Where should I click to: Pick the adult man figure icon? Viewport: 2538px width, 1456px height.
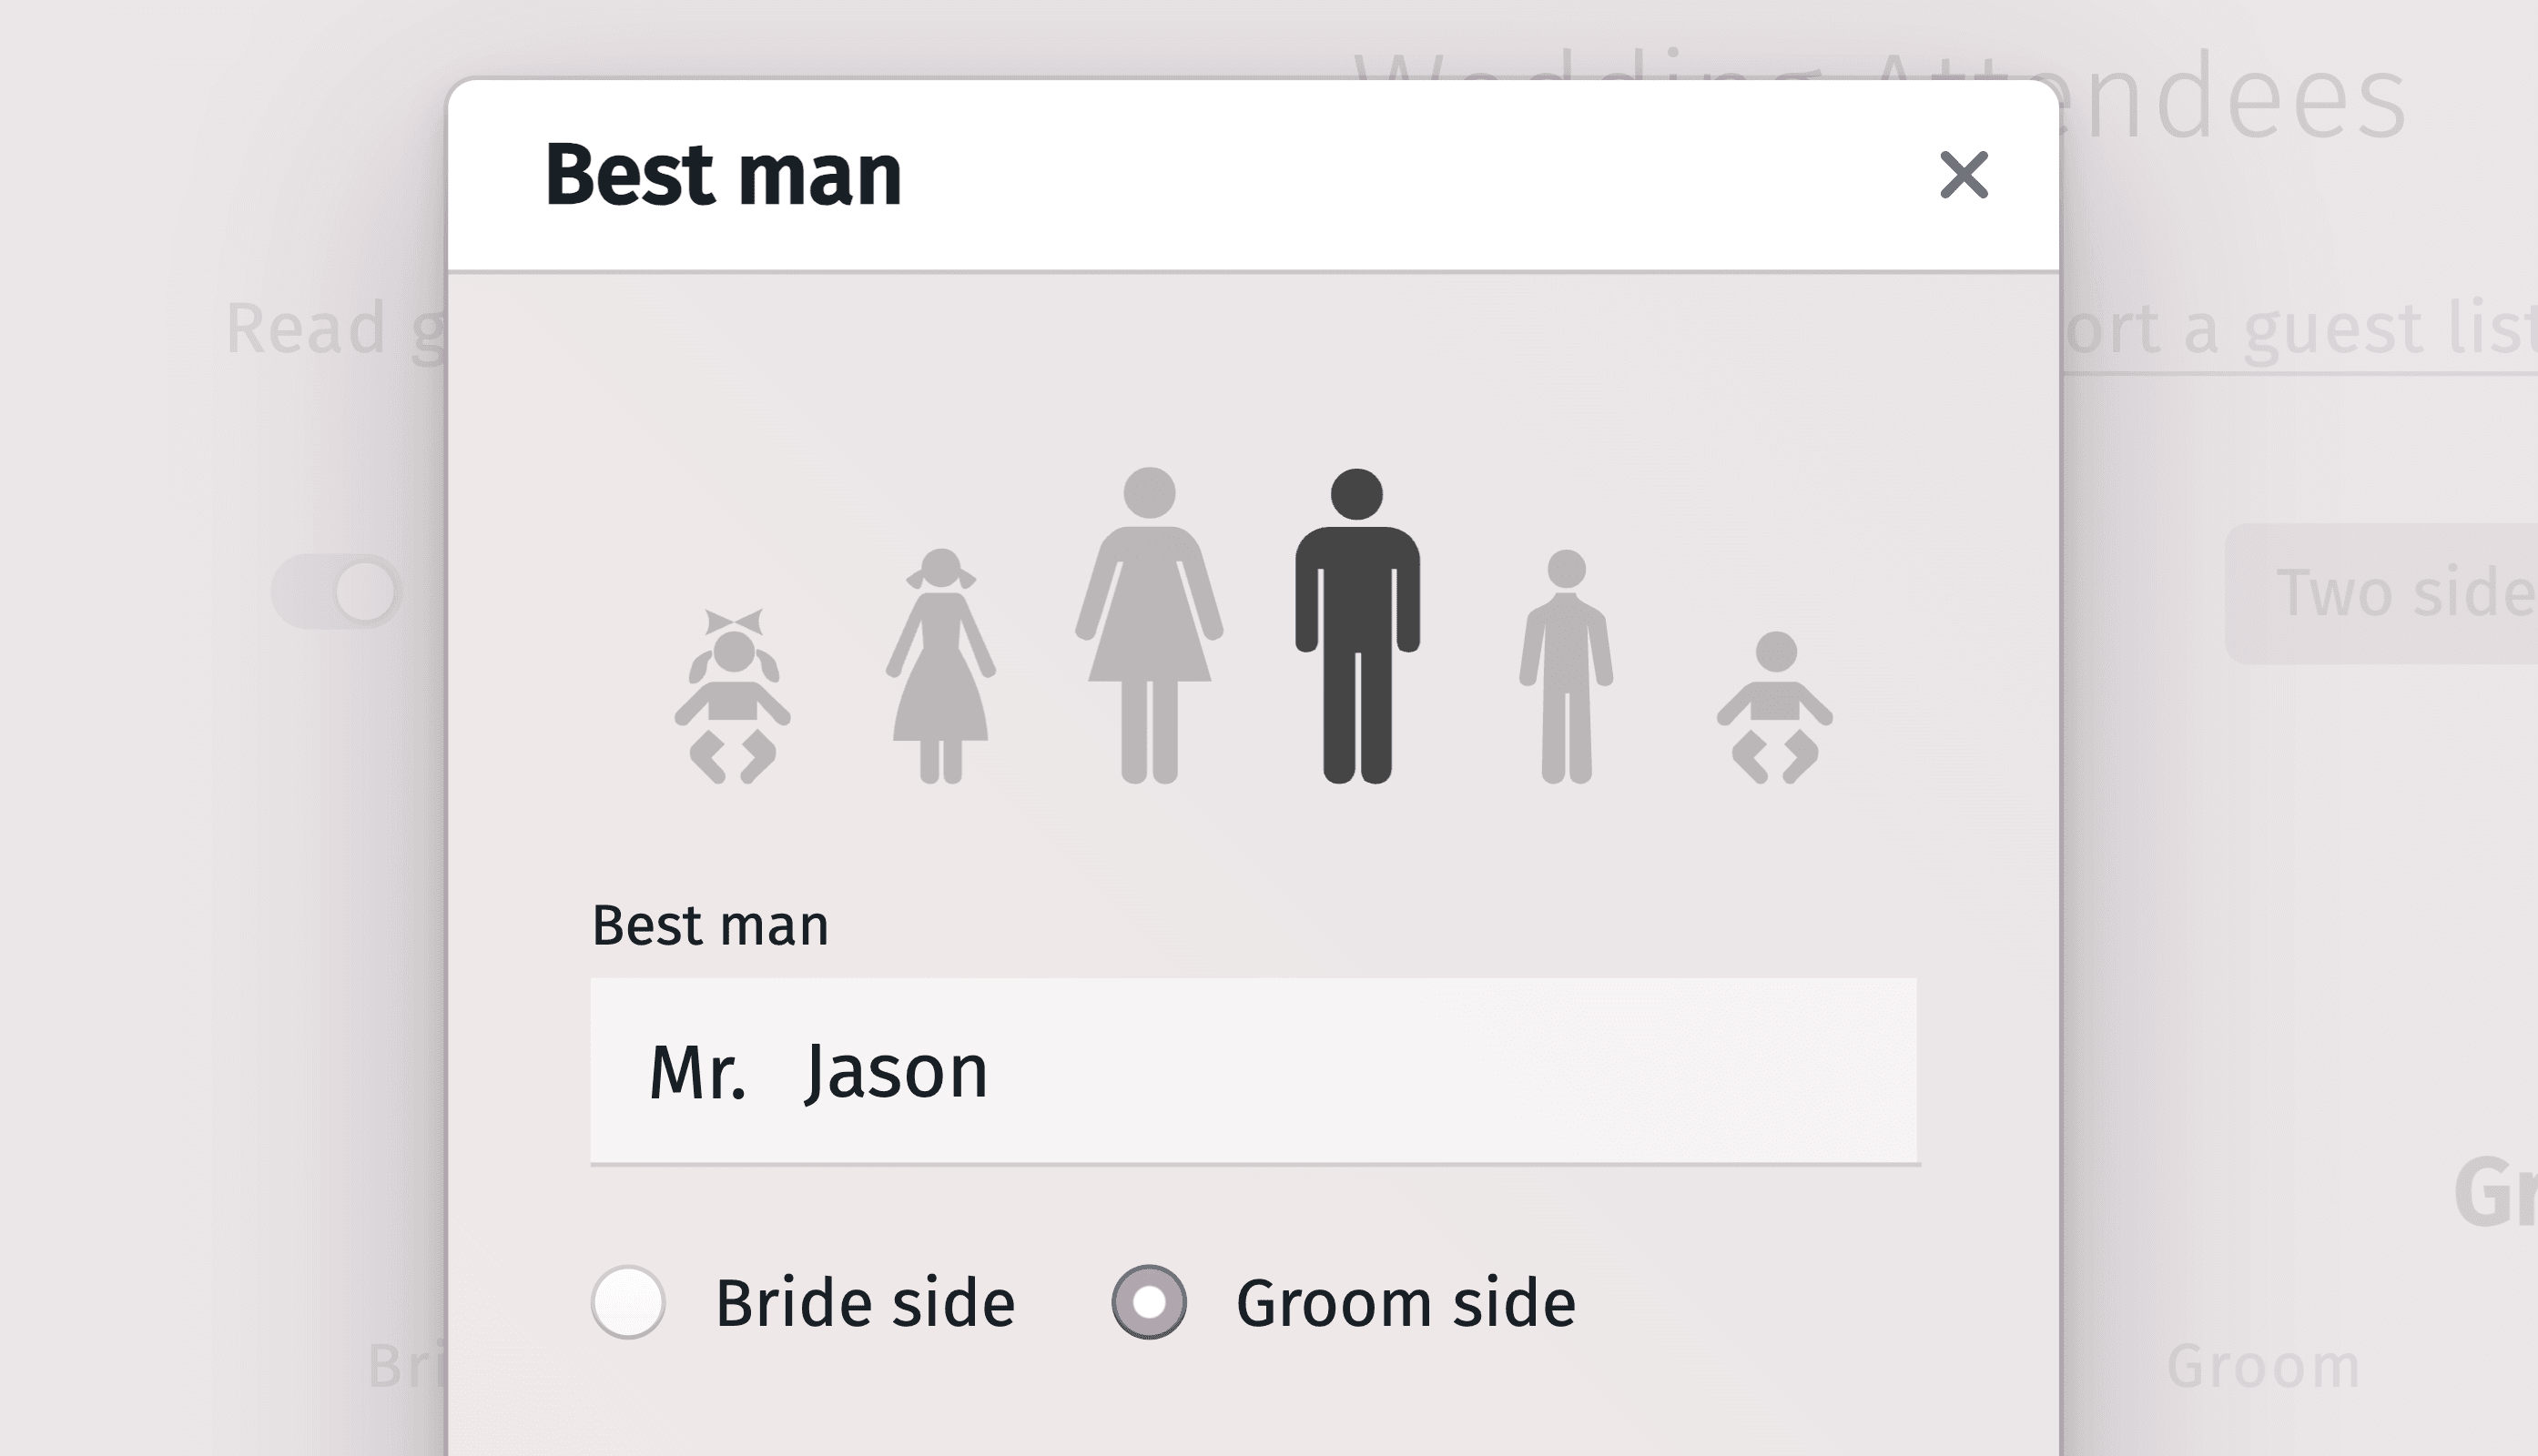click(1356, 625)
